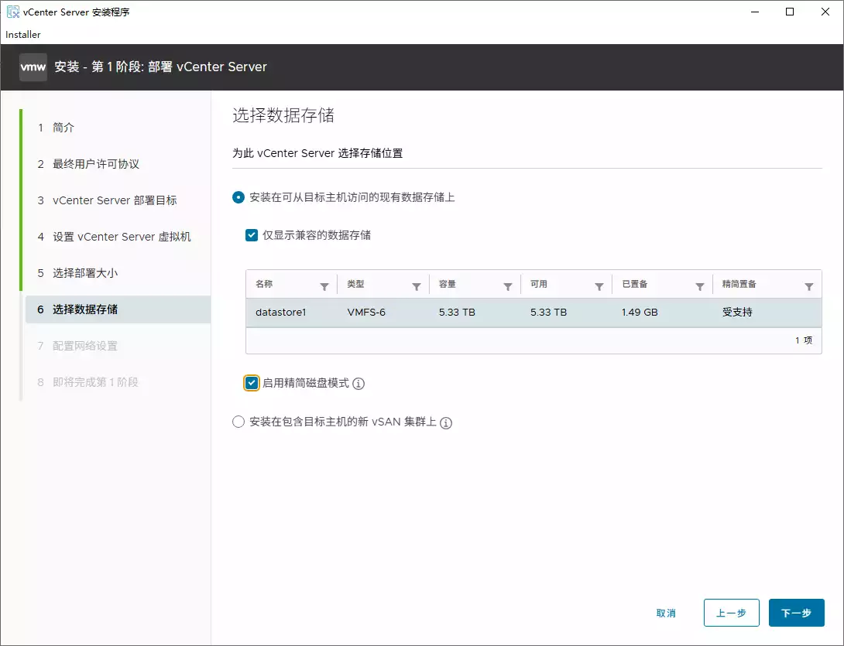The height and width of the screenshot is (646, 844).
Task: Close the vCenter Server installer window
Action: point(825,12)
